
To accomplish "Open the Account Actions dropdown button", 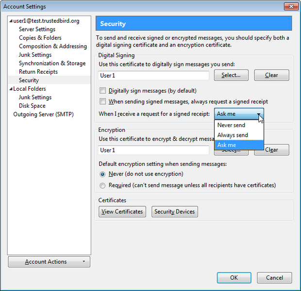I will point(50,262).
